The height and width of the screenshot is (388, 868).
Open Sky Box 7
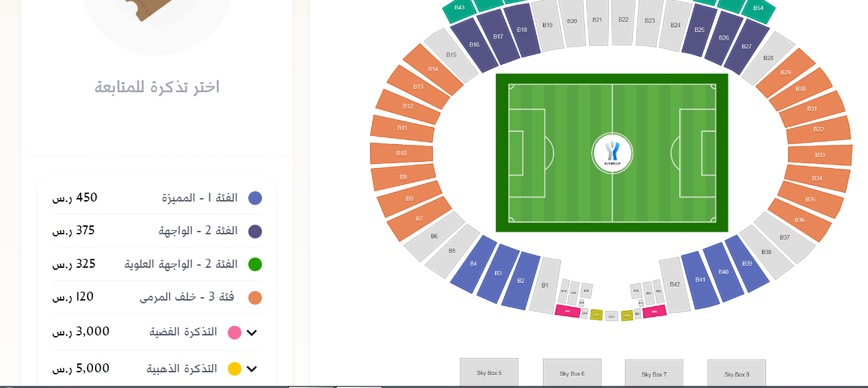[x=654, y=374]
